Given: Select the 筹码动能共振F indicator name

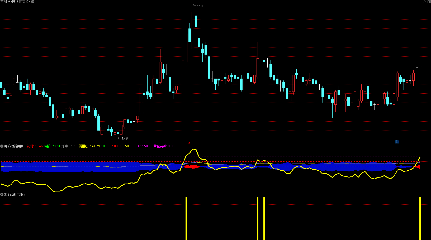Looking at the screenshot, I should tap(15, 146).
